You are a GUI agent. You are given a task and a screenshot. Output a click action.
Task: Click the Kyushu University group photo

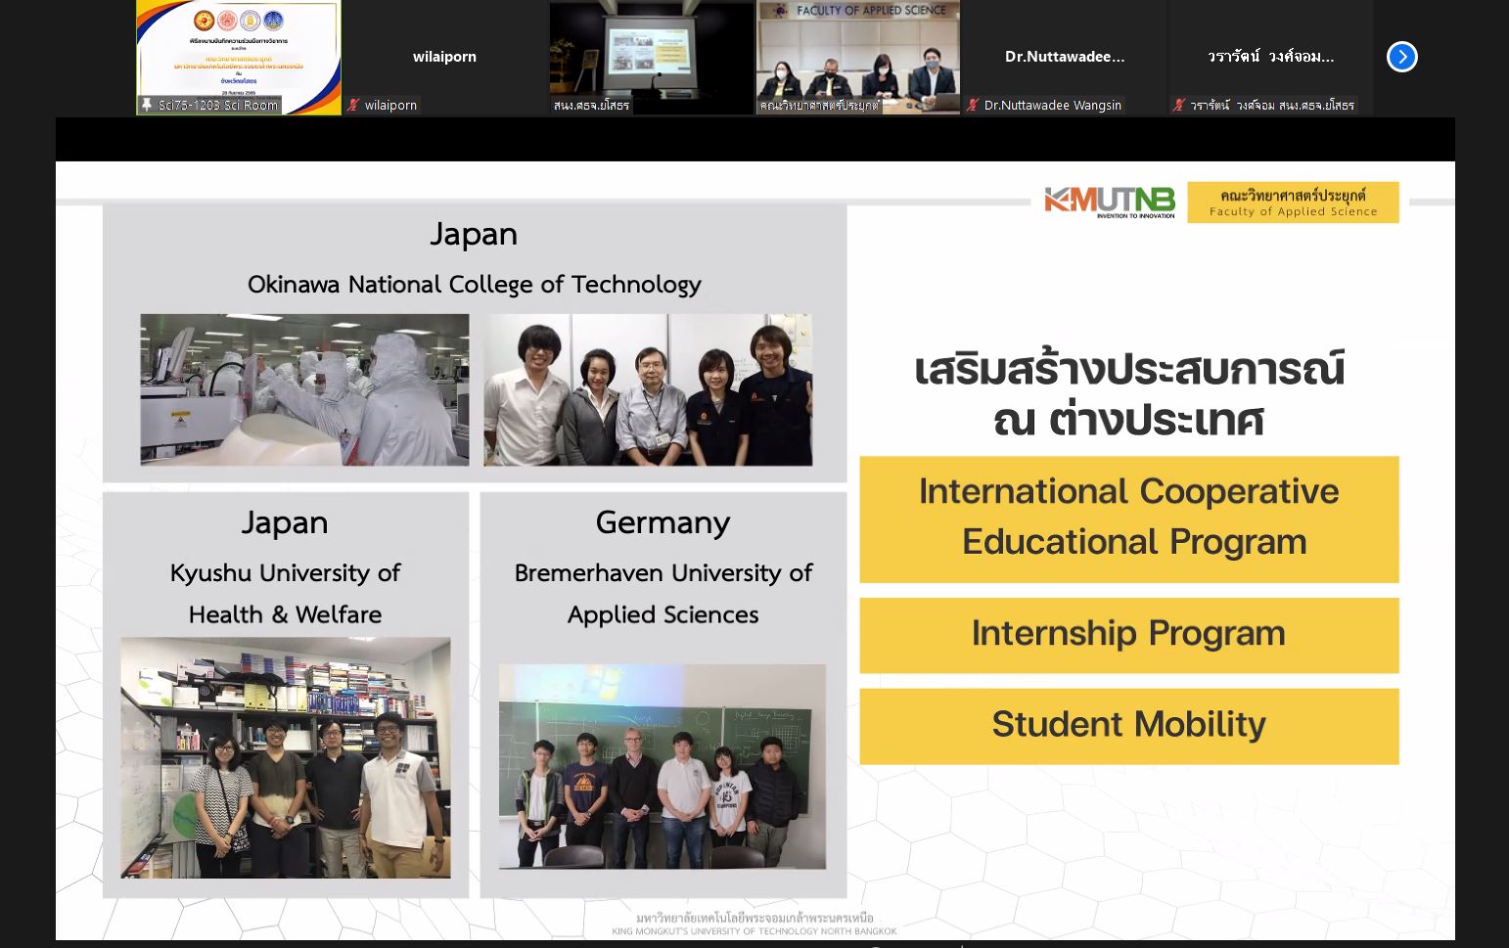286,757
